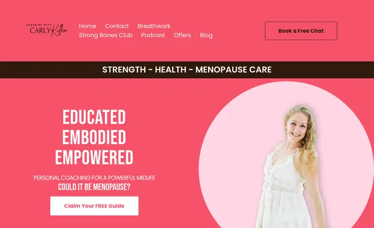374x228 pixels.
Task: Open the Blog nav link
Action: click(206, 35)
